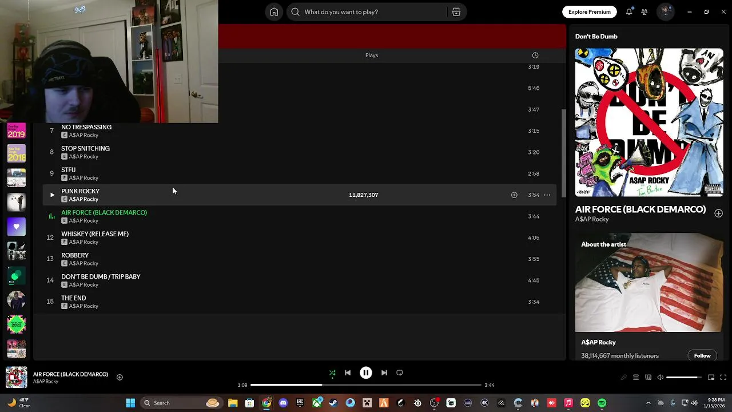
Task: Select the STOP SNITCHING track title
Action: pyautogui.click(x=85, y=148)
